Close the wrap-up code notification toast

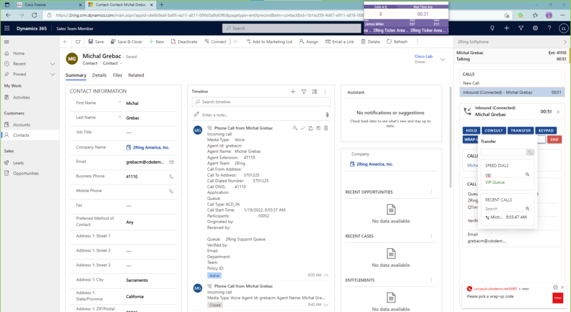point(563,287)
